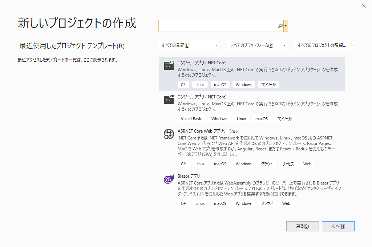
Task: Click the Linux tag of the VB console app
Action: coord(241,119)
